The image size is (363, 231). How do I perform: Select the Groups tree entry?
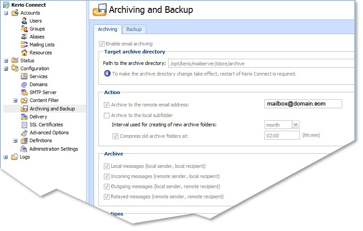click(x=37, y=29)
